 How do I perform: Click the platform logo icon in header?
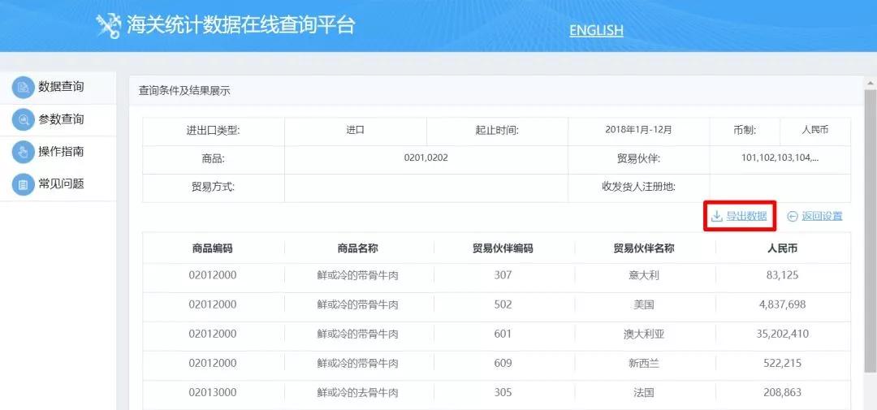click(109, 26)
